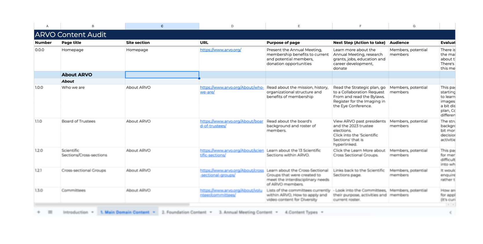This screenshot has width=483, height=244.
Task: Select the Scientific Sections/Cross-sections cell
Action: pos(93,157)
